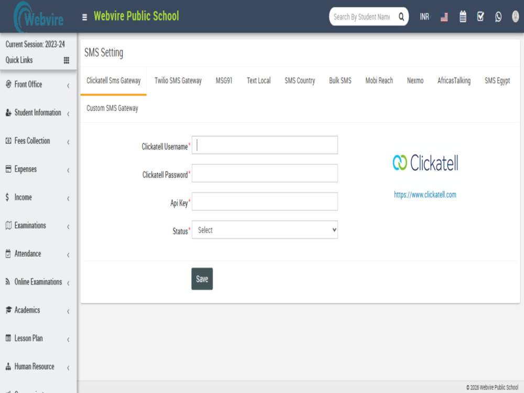Switch to SMS Egypt tab

[x=497, y=81]
